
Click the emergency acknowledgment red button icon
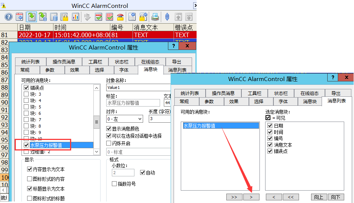coord(121,17)
